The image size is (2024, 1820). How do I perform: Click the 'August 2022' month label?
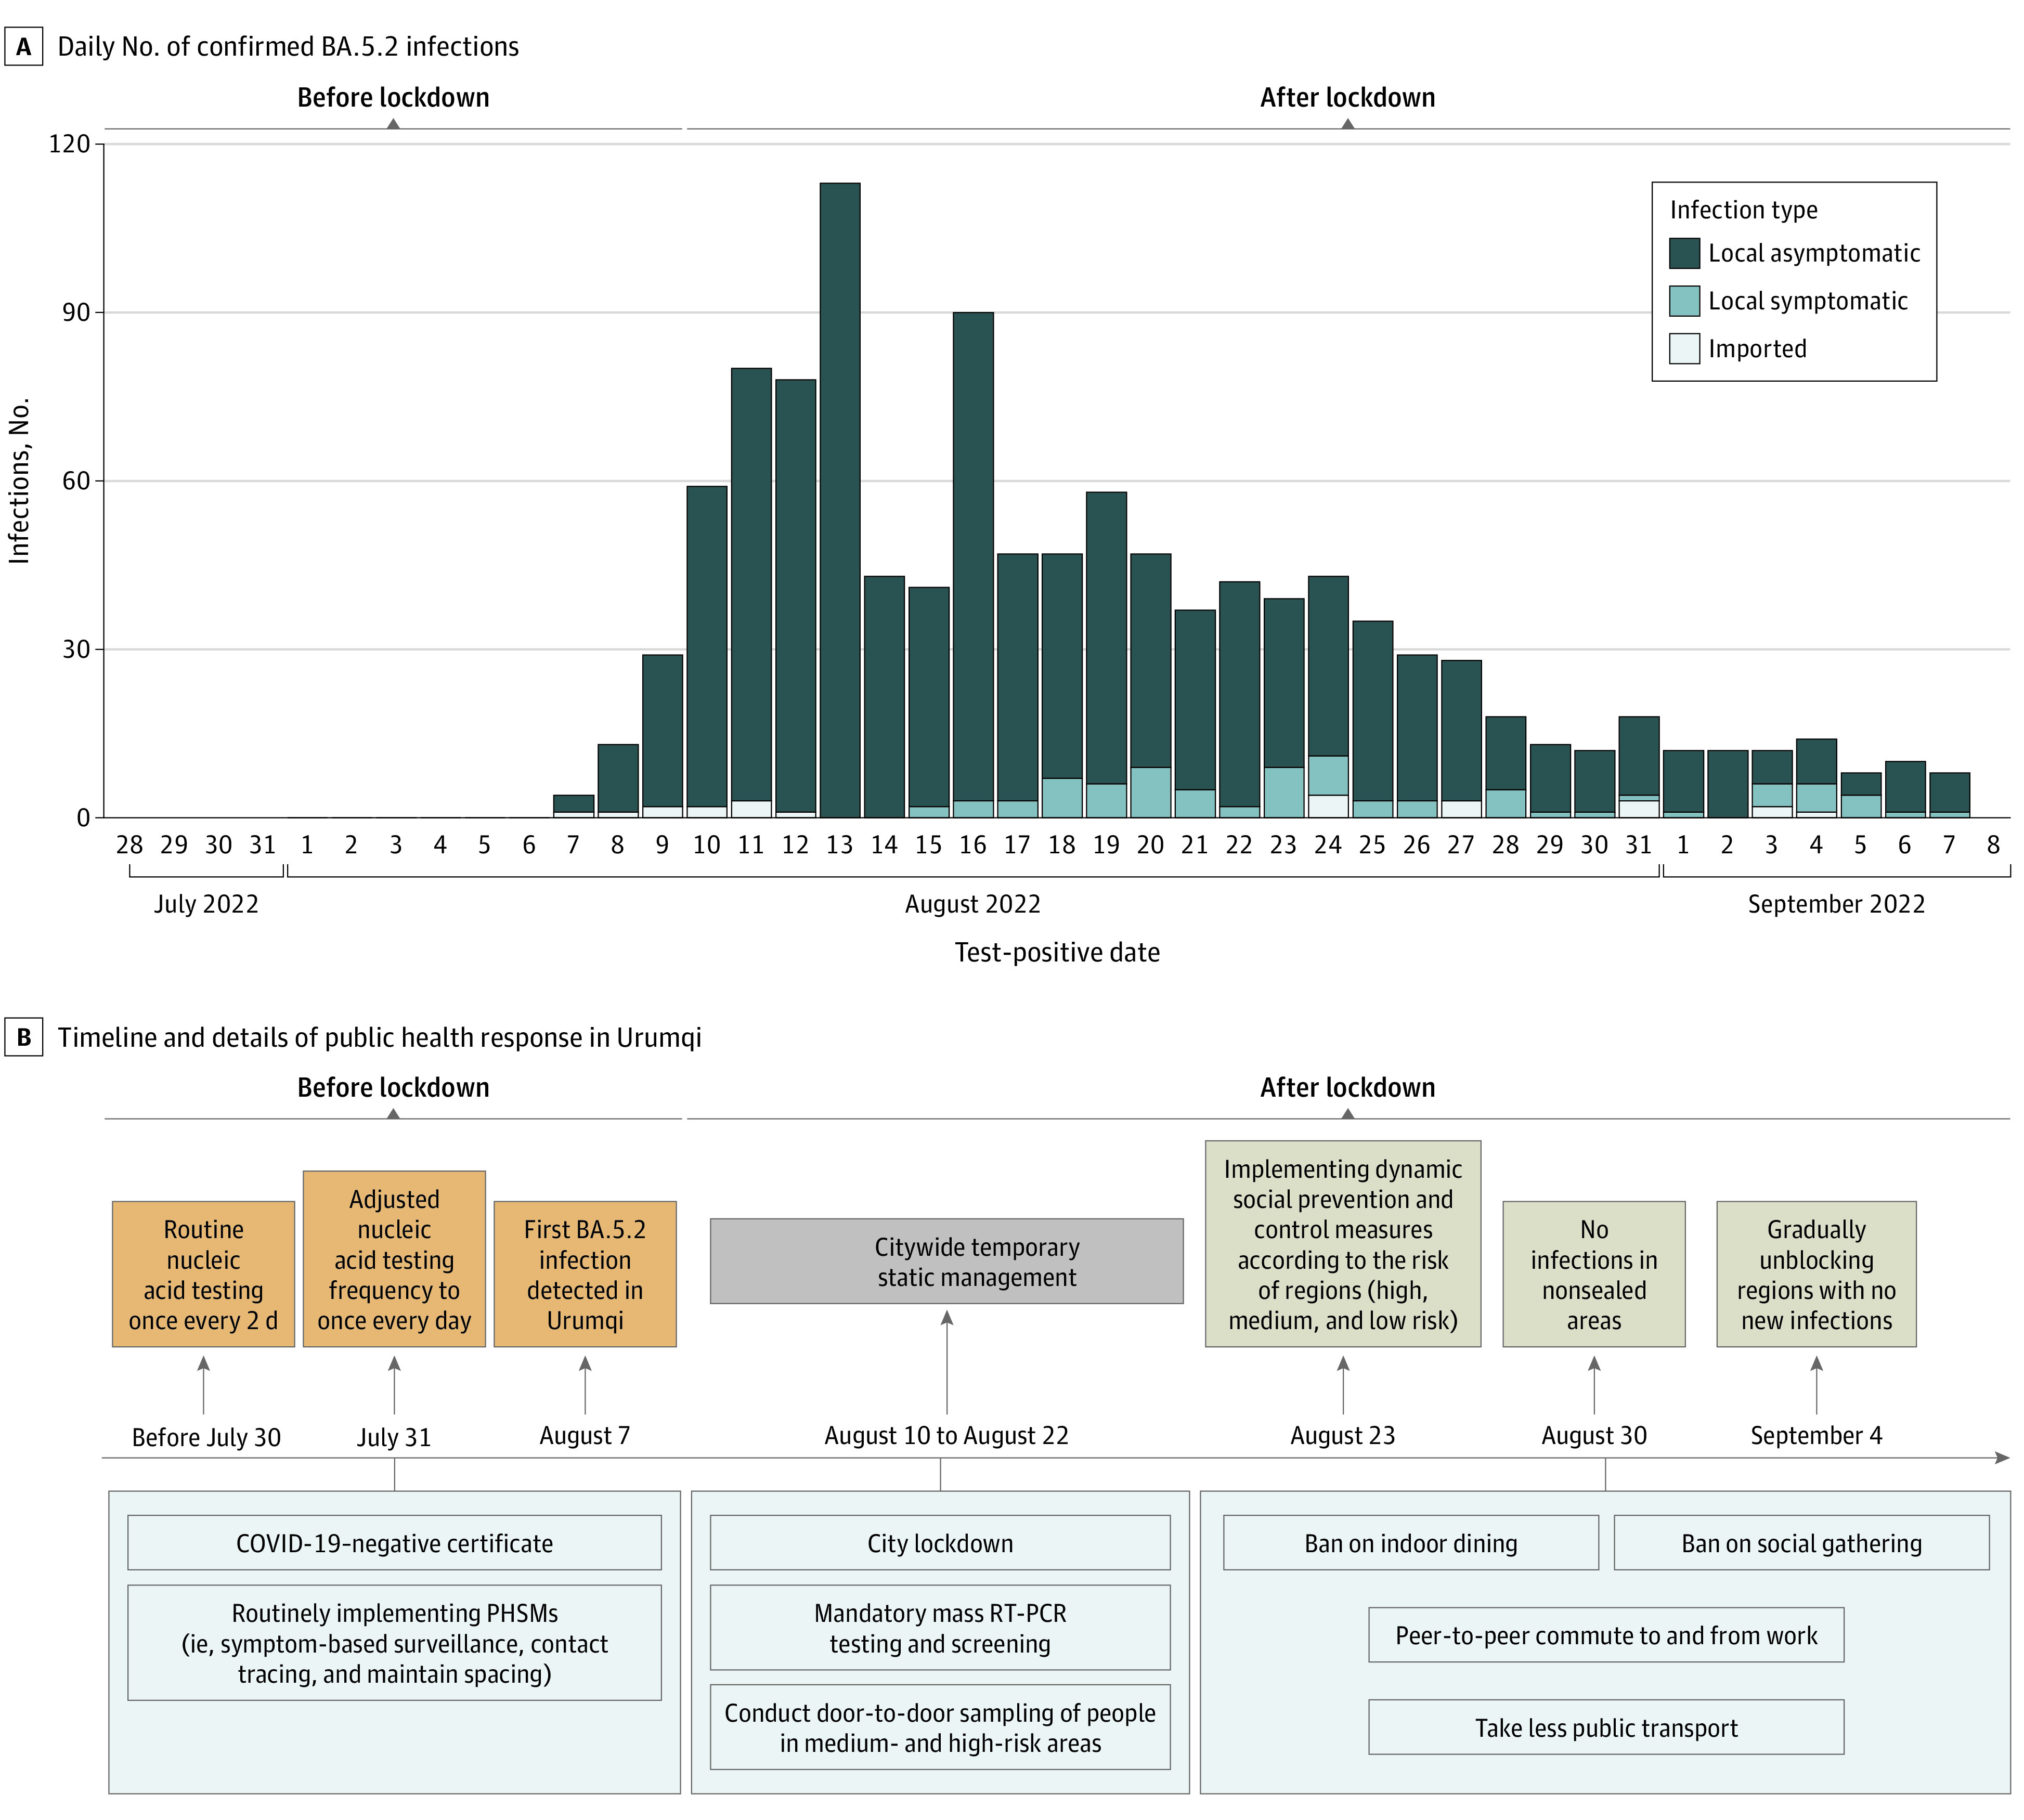point(973,904)
